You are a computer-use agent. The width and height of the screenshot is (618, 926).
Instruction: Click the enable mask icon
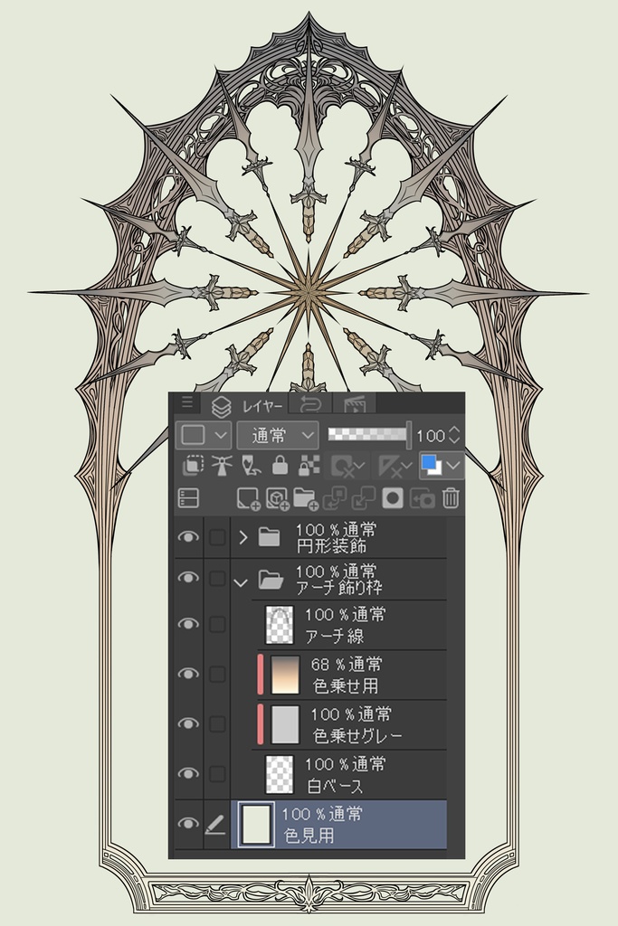tap(341, 467)
